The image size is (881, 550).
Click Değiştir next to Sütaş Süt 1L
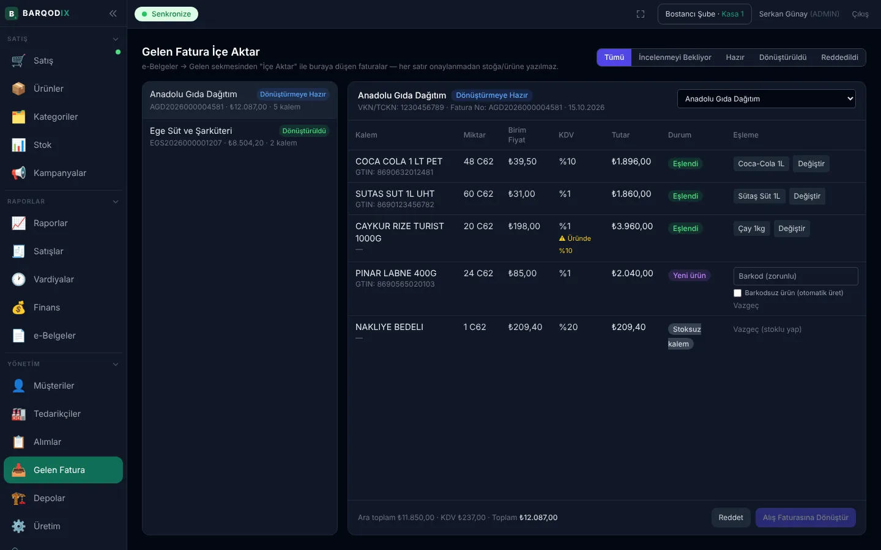point(807,196)
